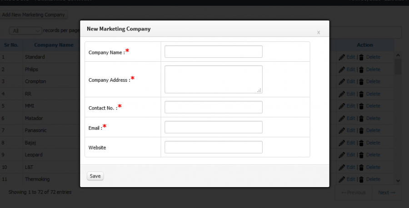Focus the Contact No. input field
409x208 pixels.
214,107
